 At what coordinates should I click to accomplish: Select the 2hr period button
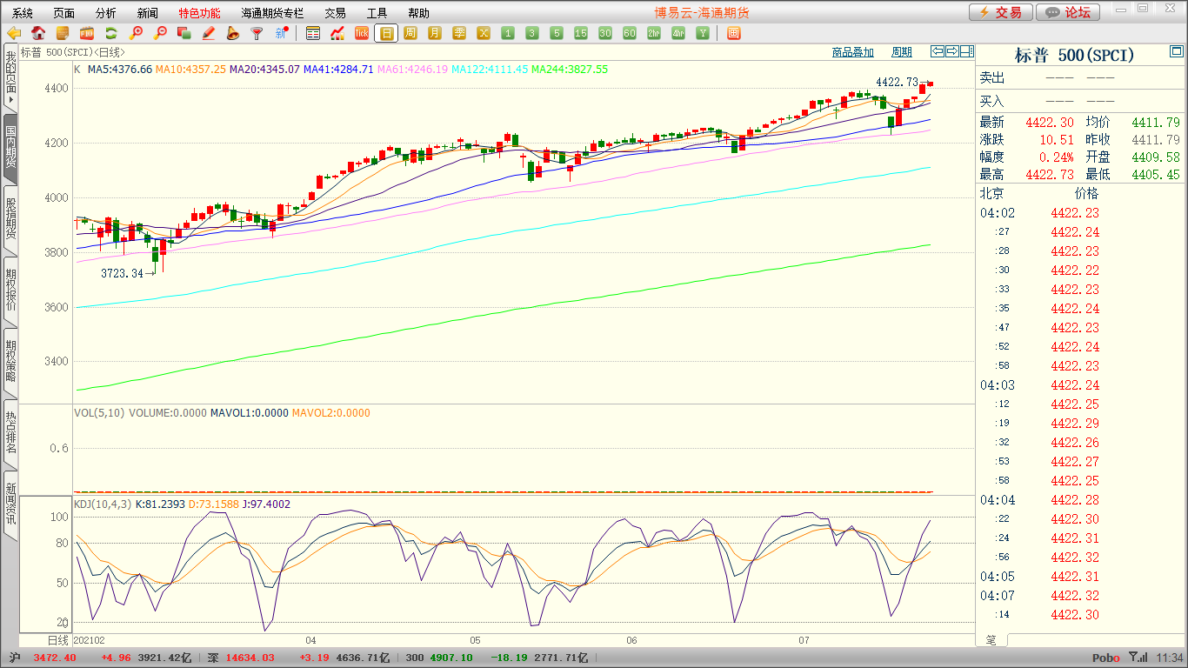pyautogui.click(x=654, y=33)
